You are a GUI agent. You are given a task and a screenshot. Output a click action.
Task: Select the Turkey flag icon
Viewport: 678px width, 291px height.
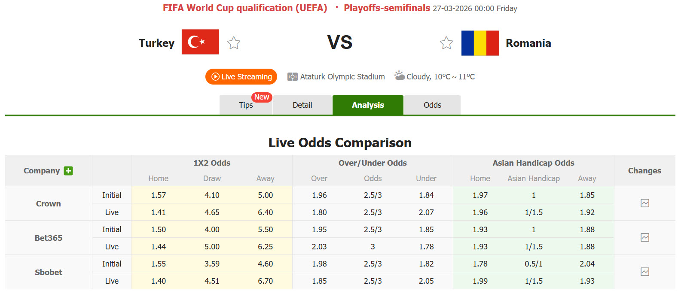[200, 42]
